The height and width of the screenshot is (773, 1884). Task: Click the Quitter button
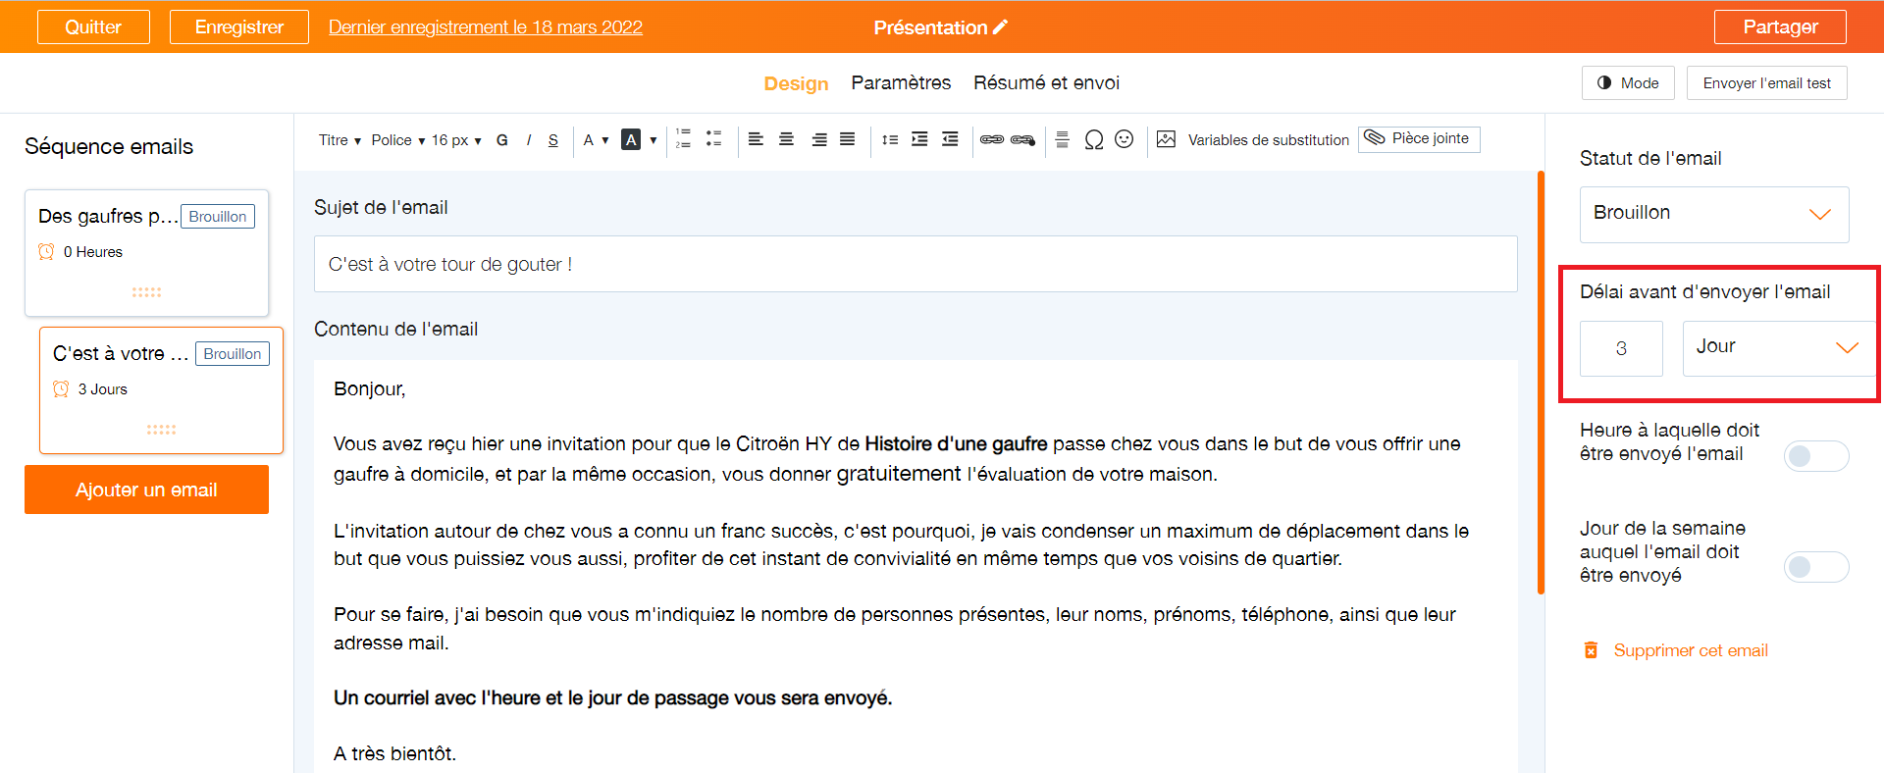(x=93, y=27)
